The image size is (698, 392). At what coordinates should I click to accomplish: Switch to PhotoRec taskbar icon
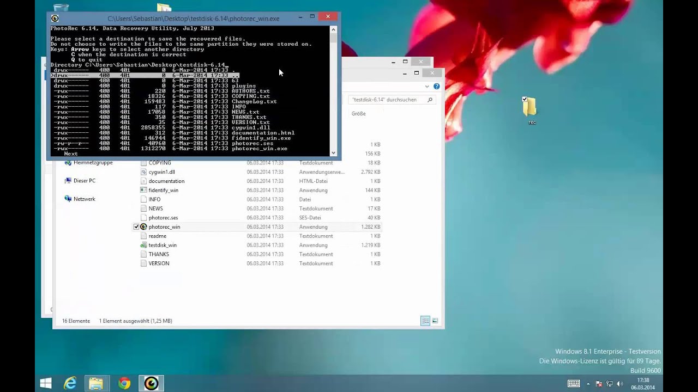151,384
